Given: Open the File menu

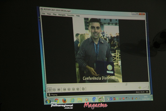Looking at the screenshot, I should pos(43,13).
